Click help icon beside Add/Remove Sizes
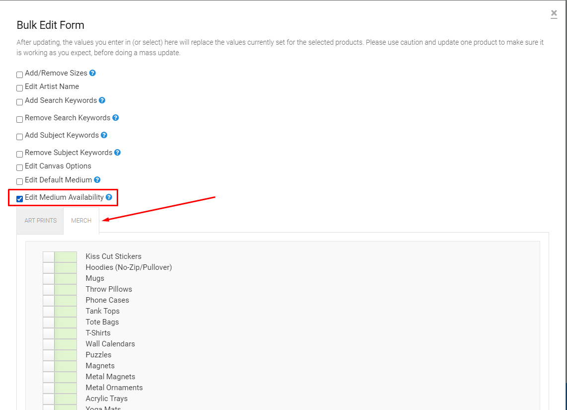567x410 pixels. click(x=92, y=73)
